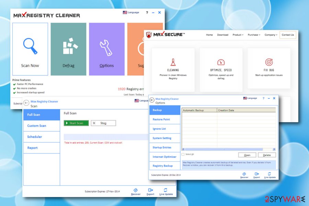Click 'Subscription Expires :27-Nov-2014' text

coord(102,192)
